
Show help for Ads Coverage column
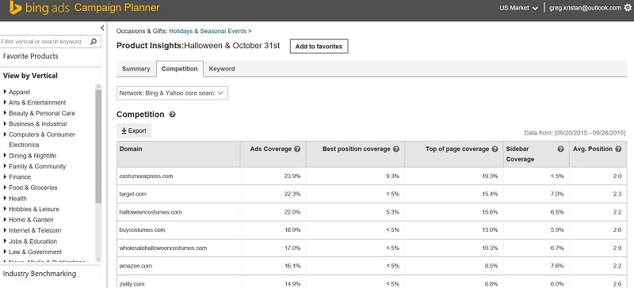[297, 149]
